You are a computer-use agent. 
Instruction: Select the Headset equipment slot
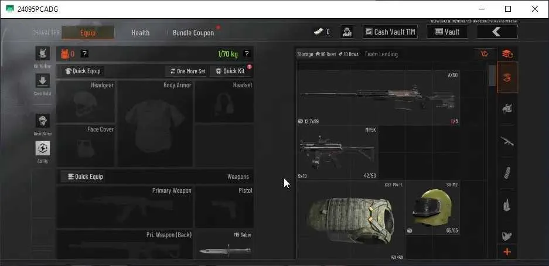[224, 102]
